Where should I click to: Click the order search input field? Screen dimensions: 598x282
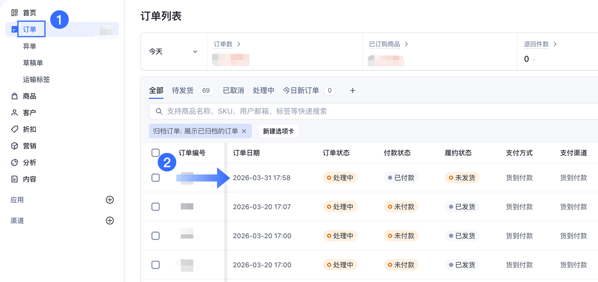(x=371, y=111)
